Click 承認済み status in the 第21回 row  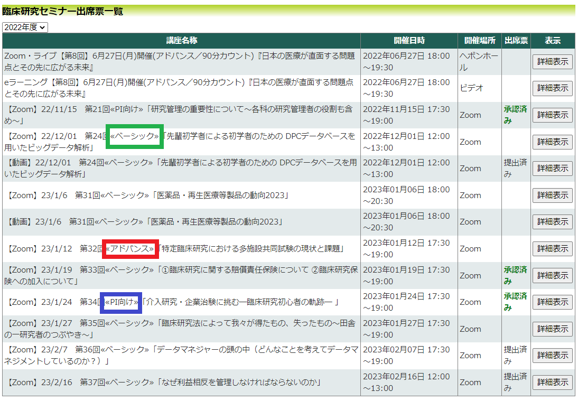[x=515, y=115]
